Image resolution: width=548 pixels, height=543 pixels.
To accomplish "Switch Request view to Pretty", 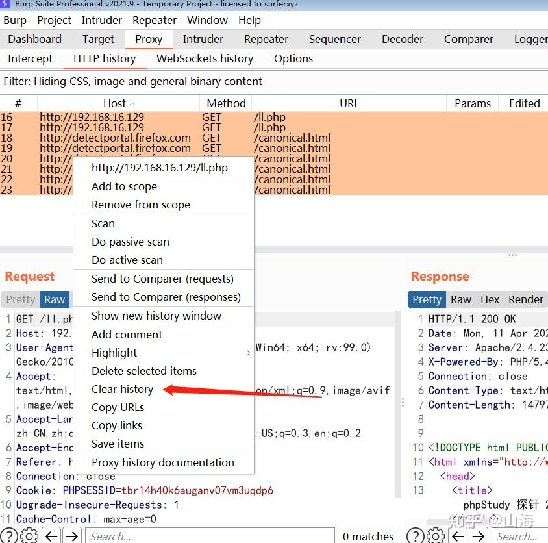I will [20, 299].
